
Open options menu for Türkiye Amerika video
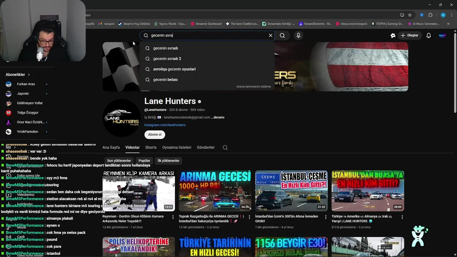(x=402, y=217)
